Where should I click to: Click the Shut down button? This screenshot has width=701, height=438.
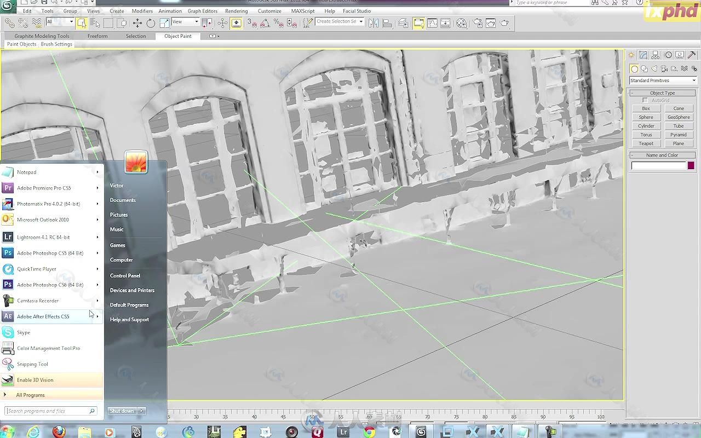(x=122, y=411)
